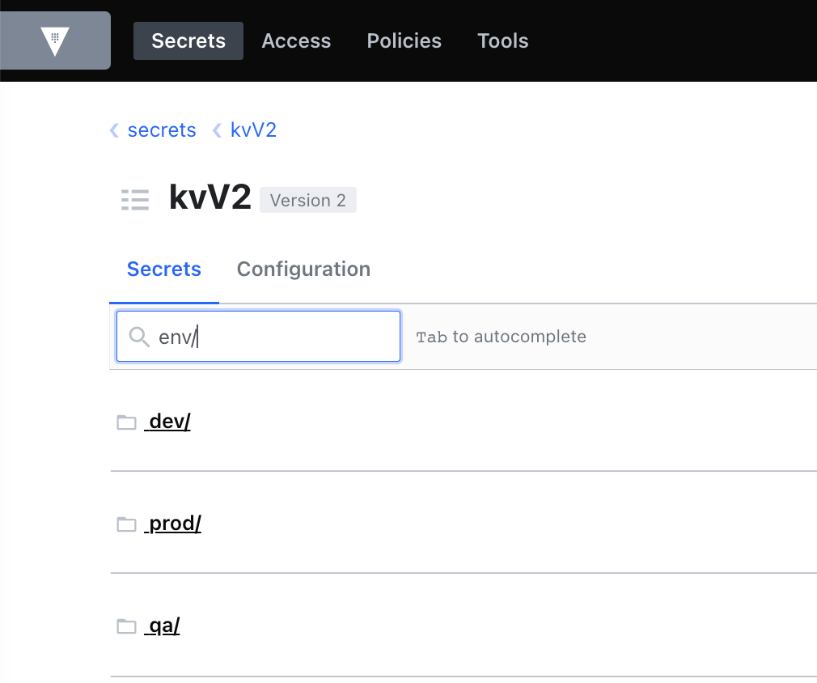Open the dev/ secrets folder

coord(167,421)
